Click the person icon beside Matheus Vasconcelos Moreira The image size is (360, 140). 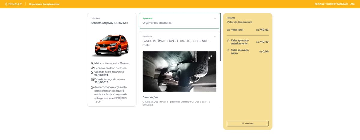(x=92, y=63)
